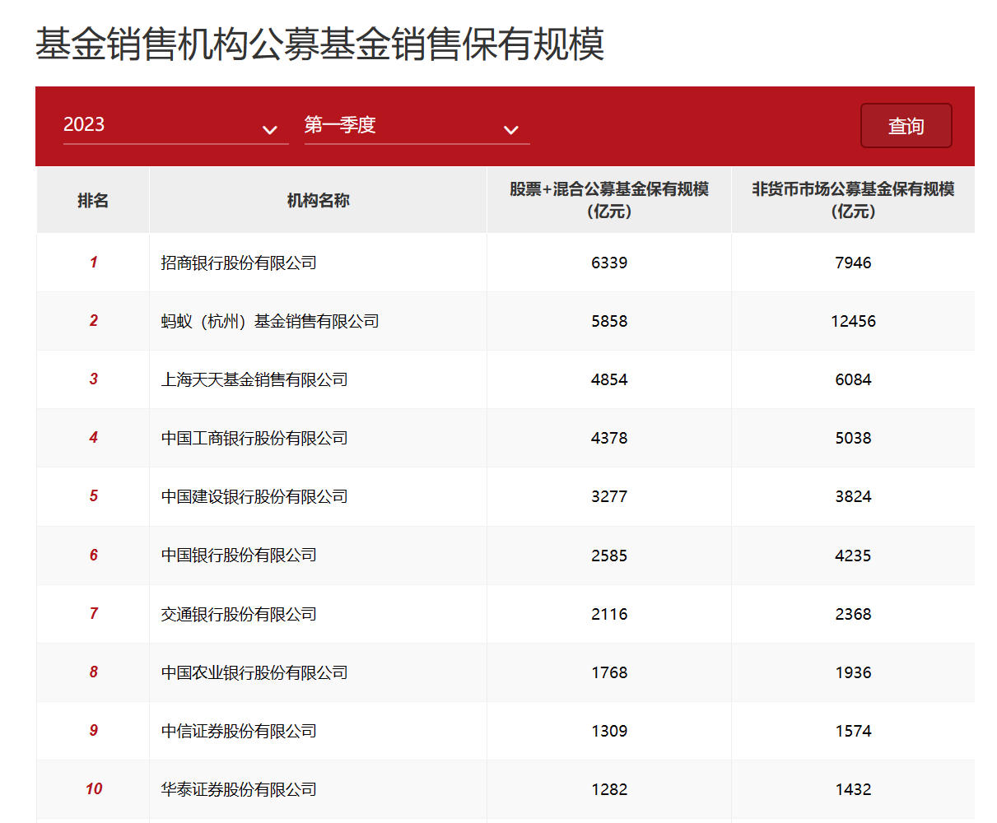Click the 排名 column header

pos(93,201)
